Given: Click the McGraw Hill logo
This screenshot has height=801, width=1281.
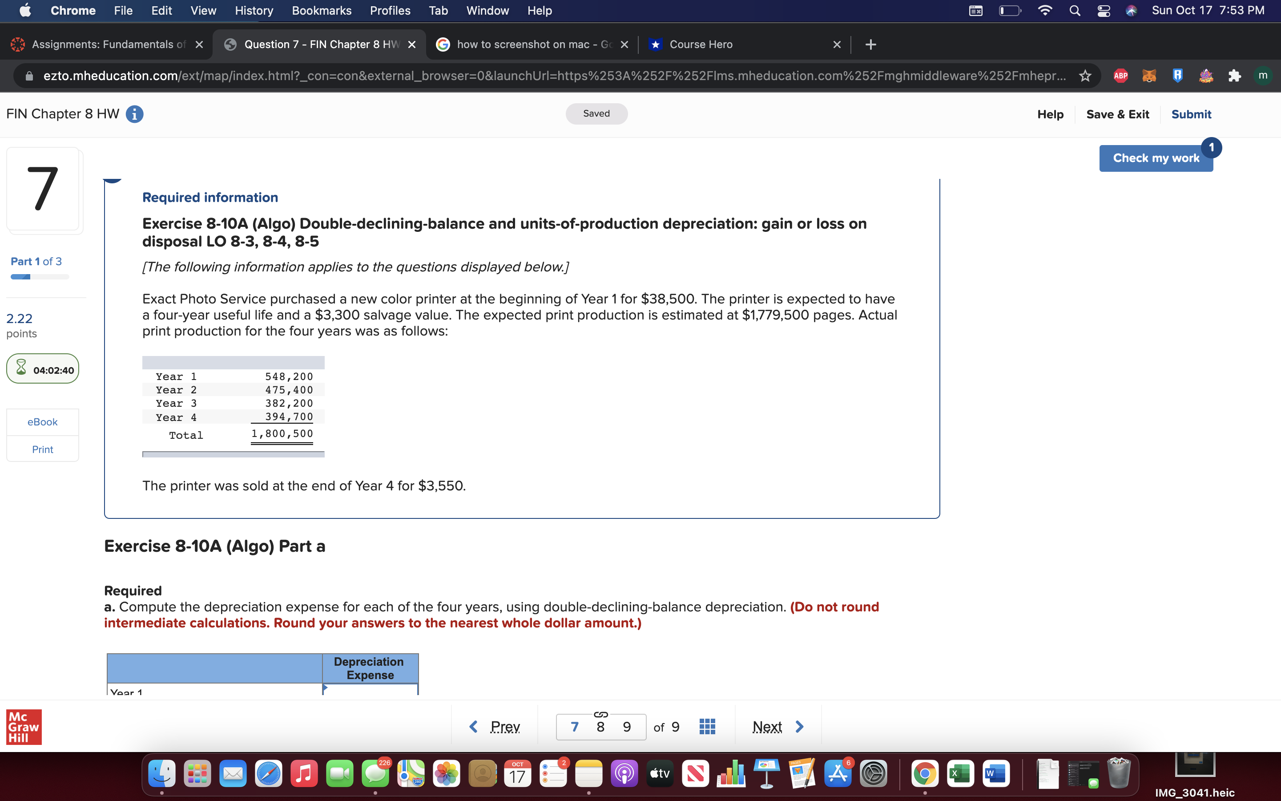Looking at the screenshot, I should click(x=23, y=727).
